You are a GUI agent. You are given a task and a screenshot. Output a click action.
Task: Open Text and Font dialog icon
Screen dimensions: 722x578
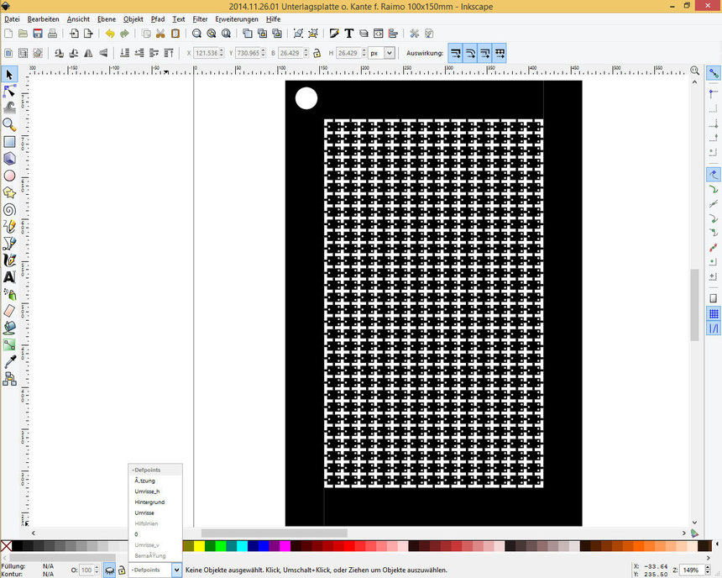point(348,34)
